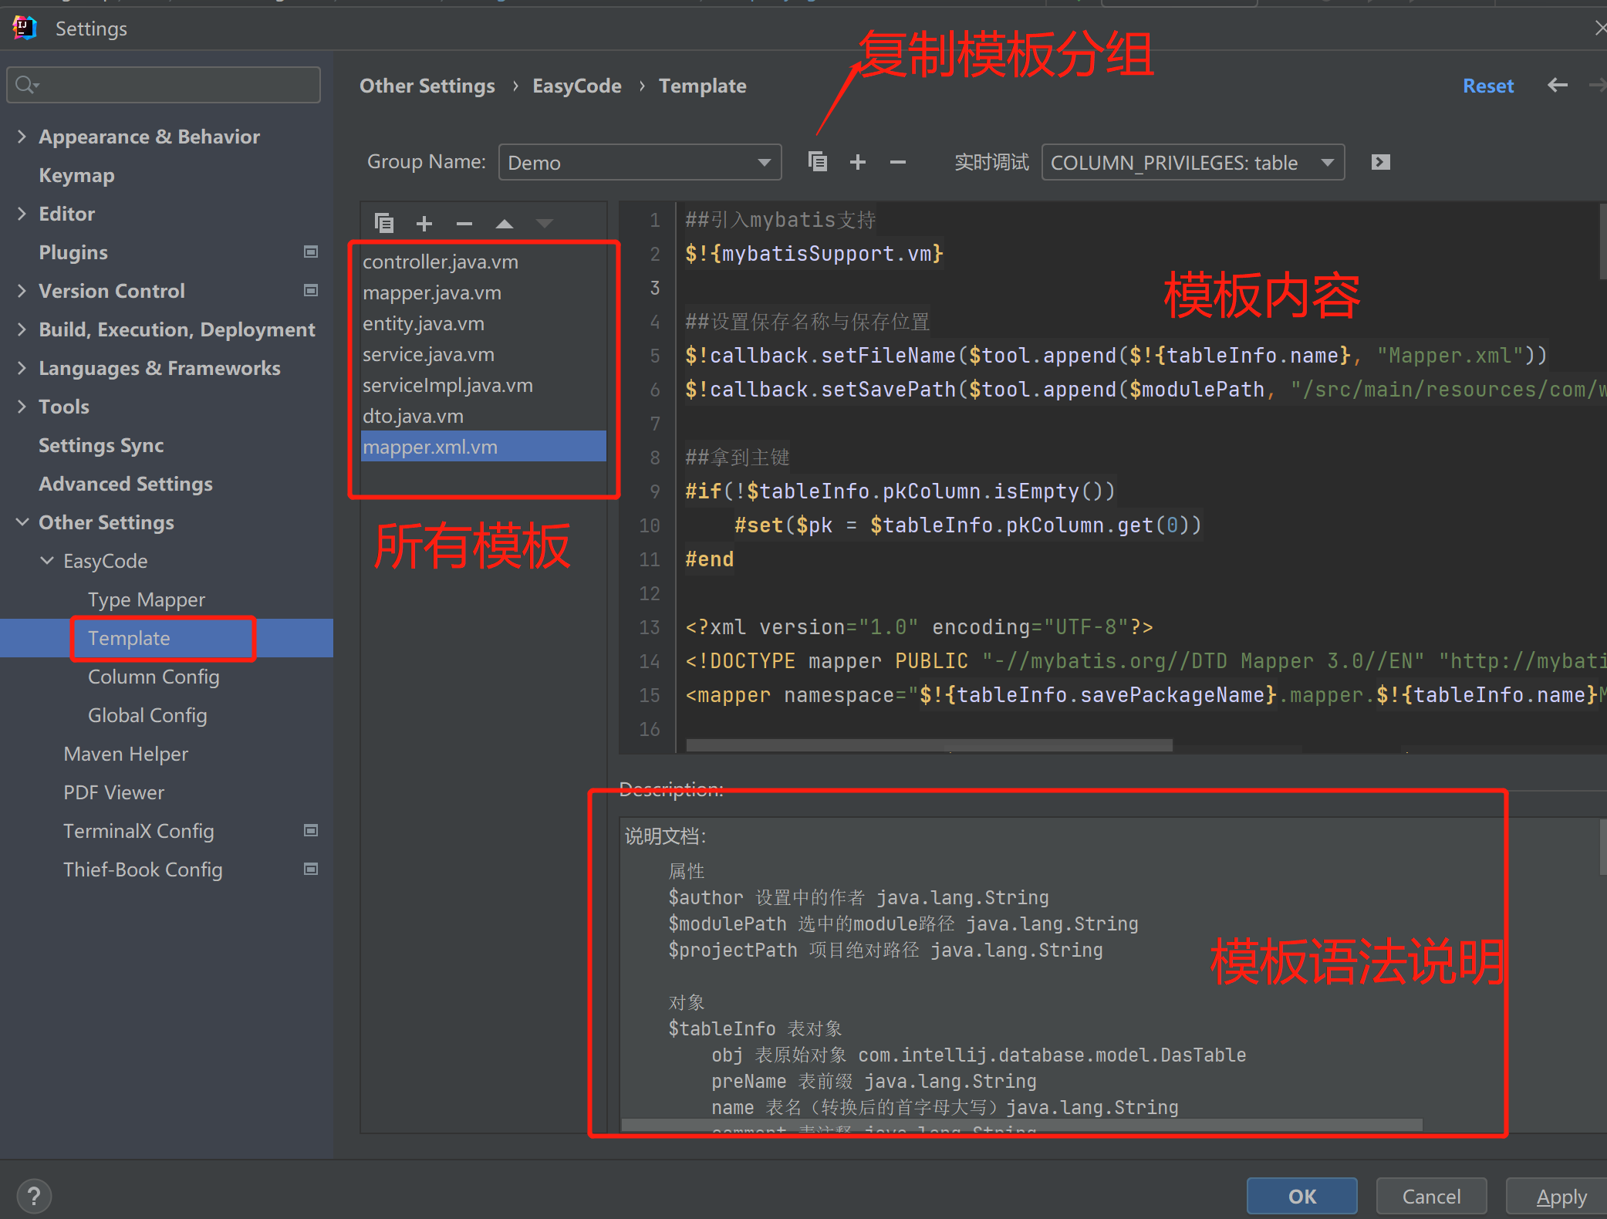Open the Group Name Demo dropdown
This screenshot has height=1219, width=1607.
click(640, 163)
